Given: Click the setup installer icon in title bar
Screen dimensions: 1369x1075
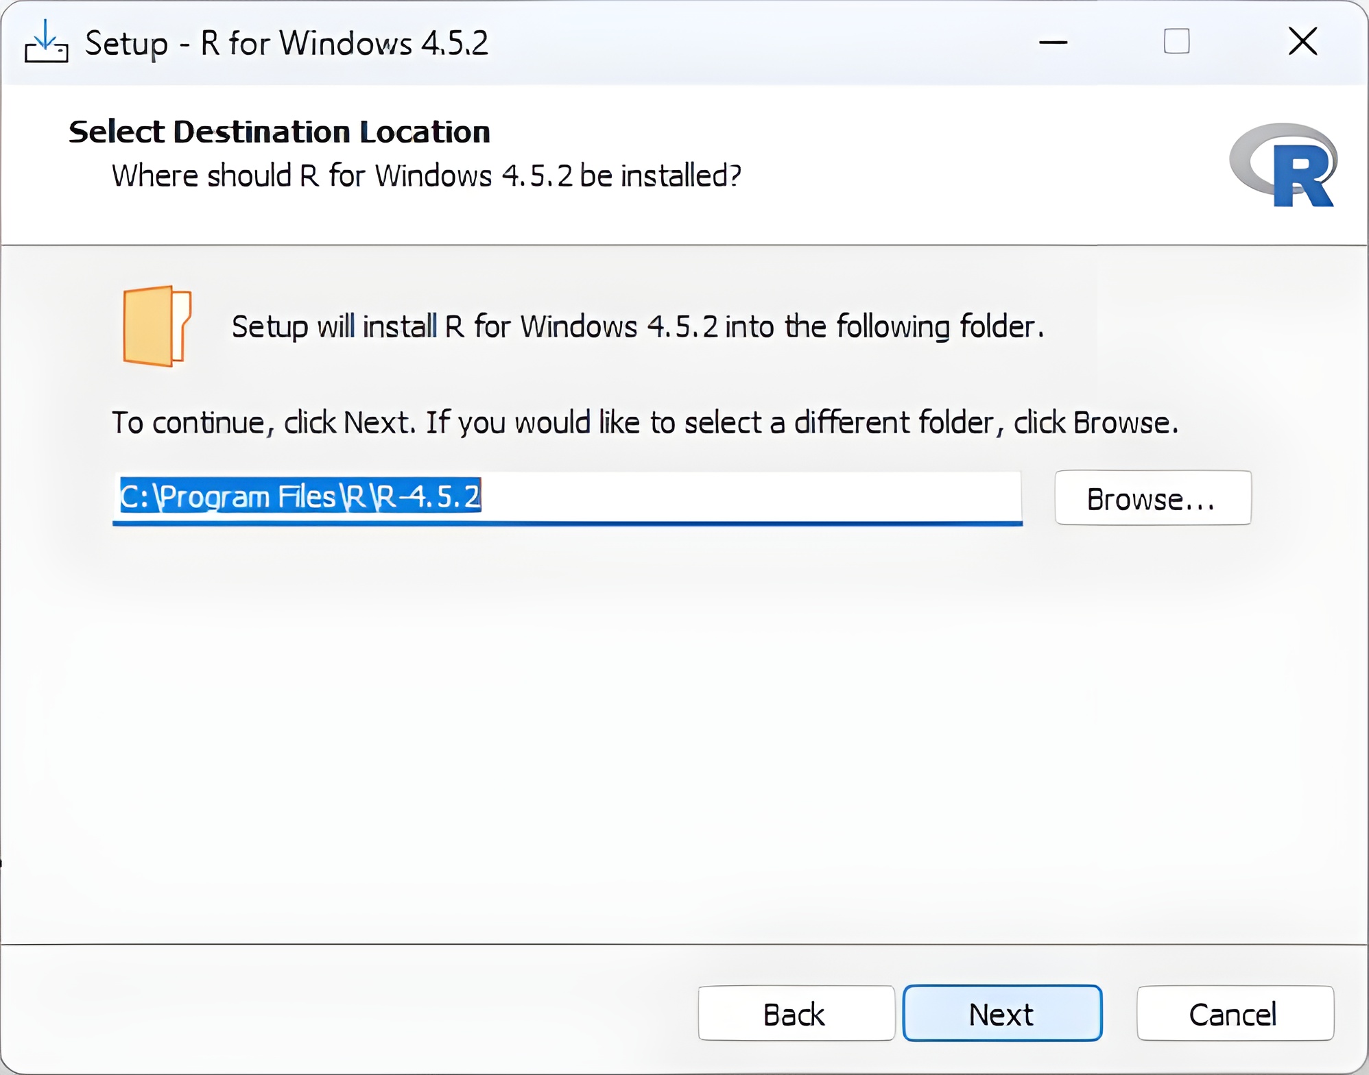Looking at the screenshot, I should coord(46,43).
